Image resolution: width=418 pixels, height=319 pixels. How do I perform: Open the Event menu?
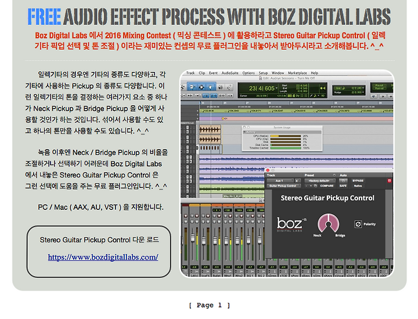[x=213, y=73]
